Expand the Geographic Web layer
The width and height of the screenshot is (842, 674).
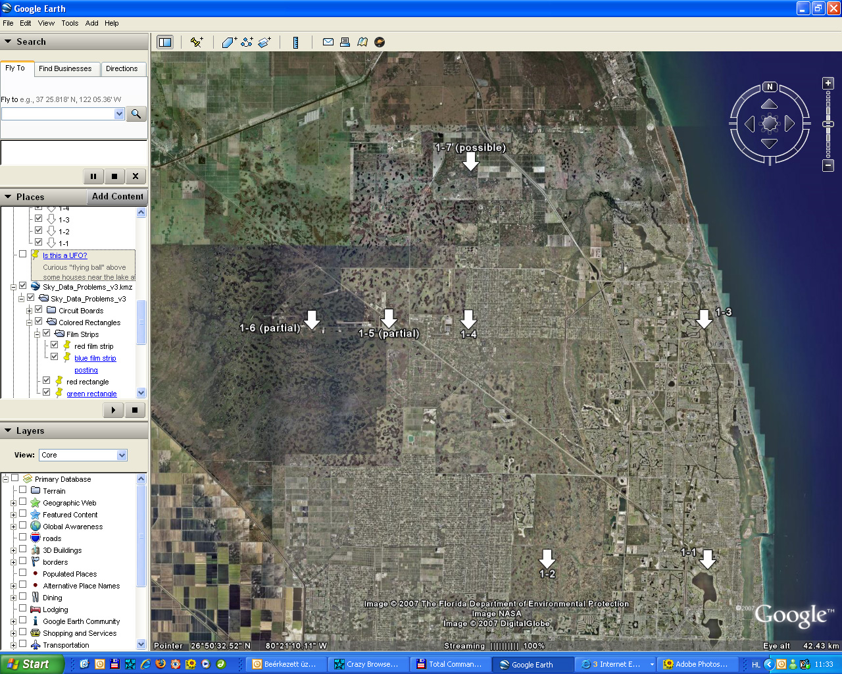(13, 503)
